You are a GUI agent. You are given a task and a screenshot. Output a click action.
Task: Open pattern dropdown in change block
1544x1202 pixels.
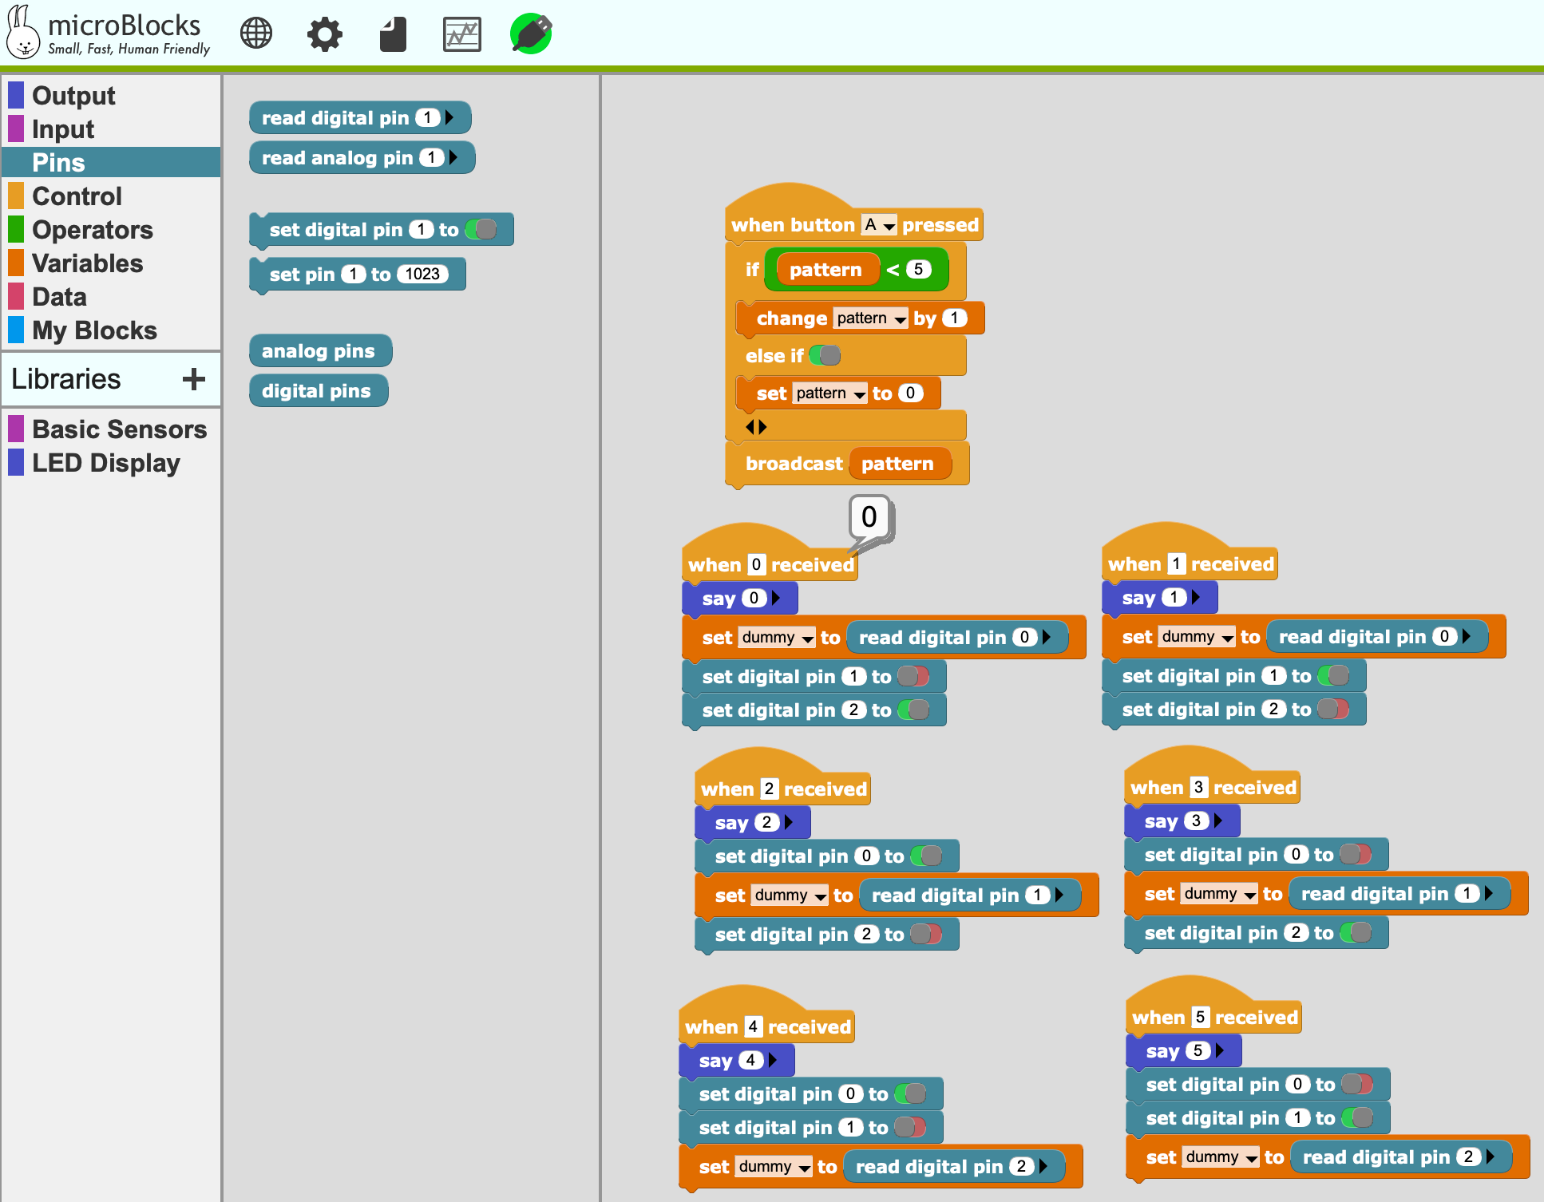871,318
